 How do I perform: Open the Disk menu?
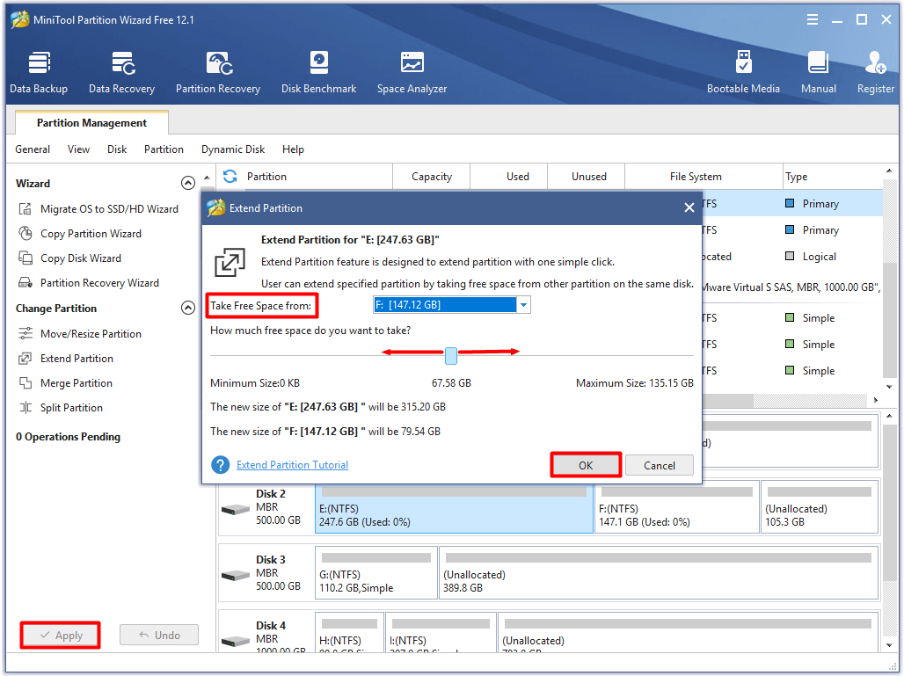tap(116, 149)
